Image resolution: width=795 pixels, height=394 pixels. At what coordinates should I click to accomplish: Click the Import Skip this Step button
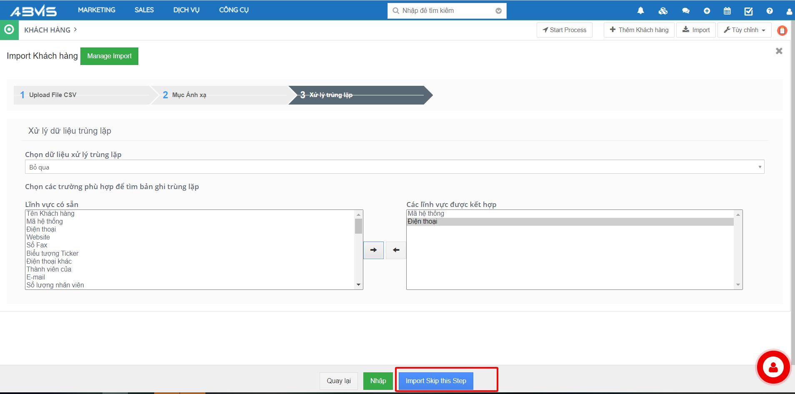pyautogui.click(x=435, y=381)
